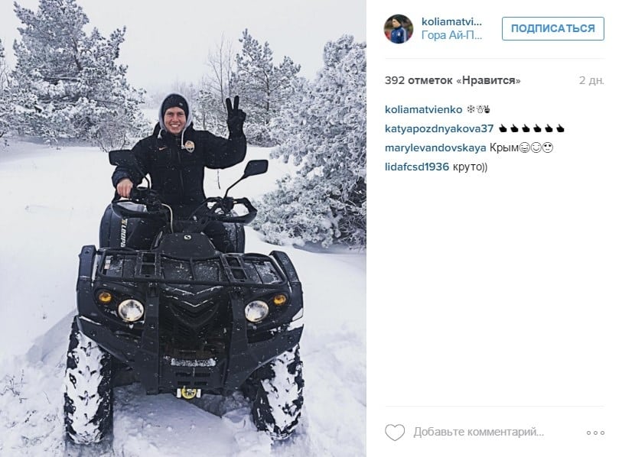Screen dimensions: 622x457
Task: Open koliamatvienko's profile from the caption
Action: 424,109
